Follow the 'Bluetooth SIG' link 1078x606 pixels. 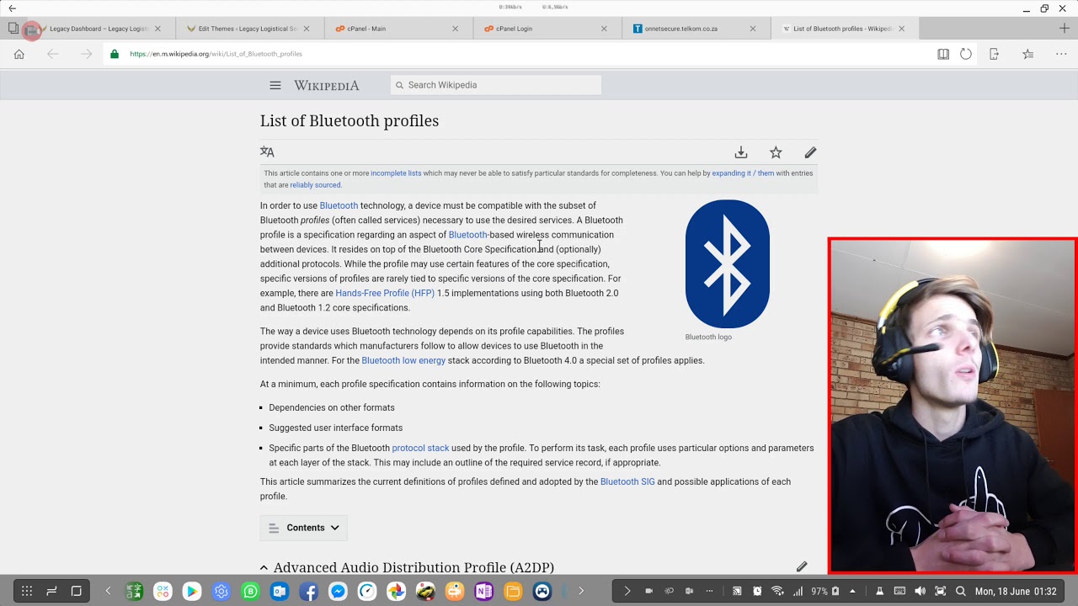(x=627, y=481)
